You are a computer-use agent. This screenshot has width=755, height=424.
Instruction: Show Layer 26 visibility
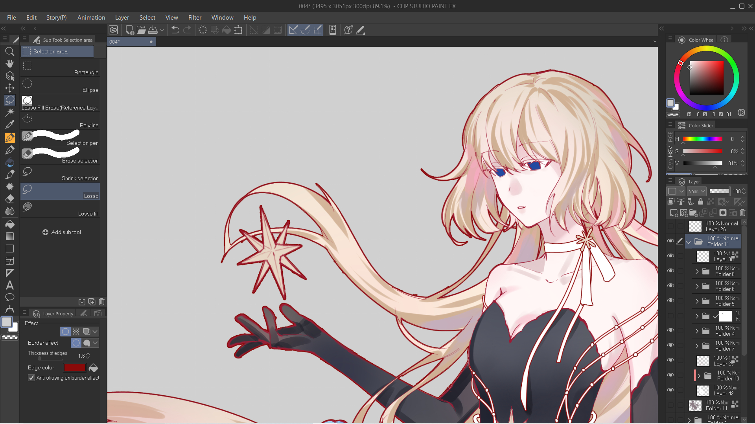click(x=670, y=227)
